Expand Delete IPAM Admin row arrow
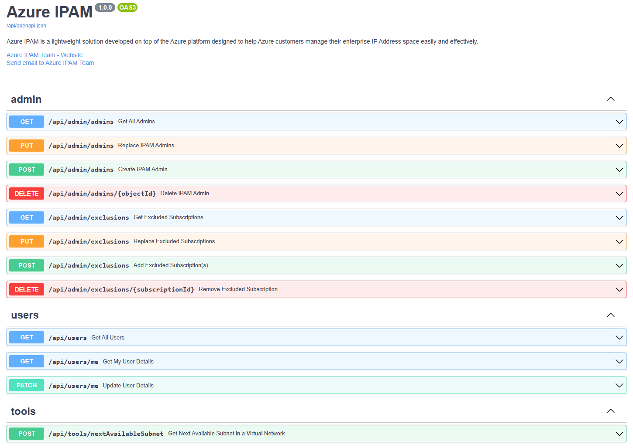 pos(619,193)
